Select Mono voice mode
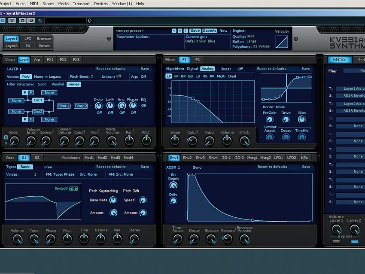The height and width of the screenshot is (274, 365). [39, 76]
